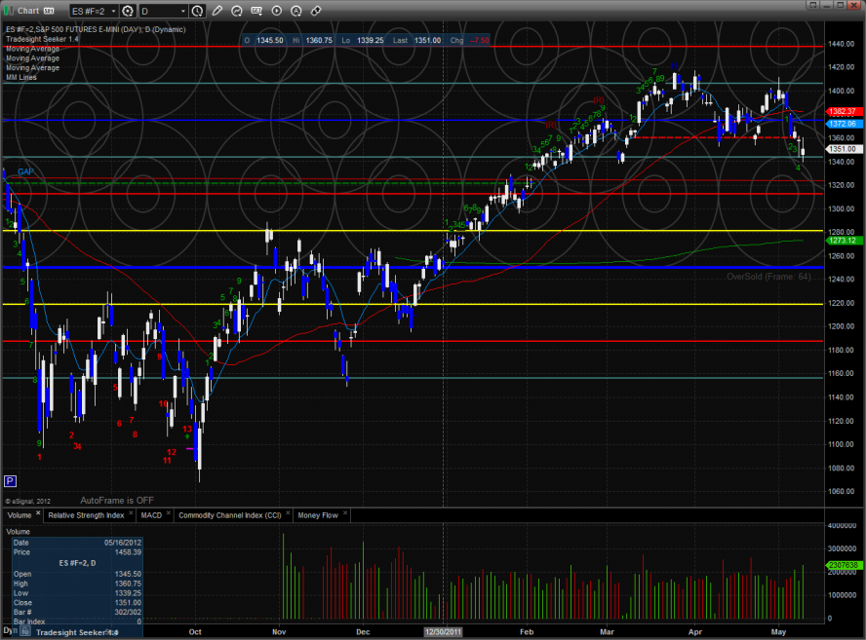Click the 1382.37 moving average price label
This screenshot has height=640, width=866.
(841, 112)
